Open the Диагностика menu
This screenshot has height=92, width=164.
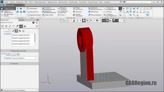point(63,2)
